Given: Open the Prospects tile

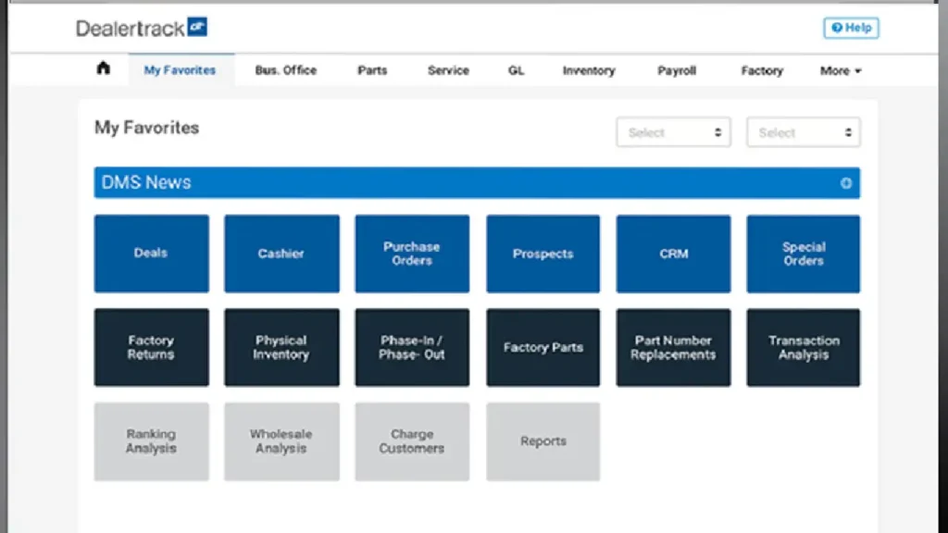Looking at the screenshot, I should coord(543,254).
